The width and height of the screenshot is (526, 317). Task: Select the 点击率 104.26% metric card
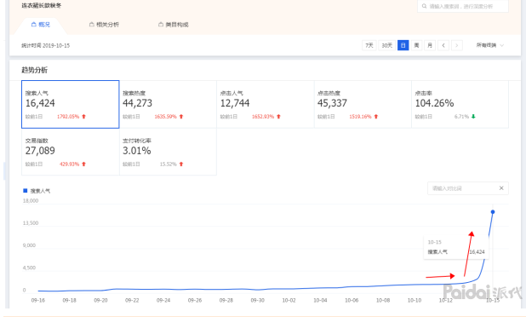[460, 104]
